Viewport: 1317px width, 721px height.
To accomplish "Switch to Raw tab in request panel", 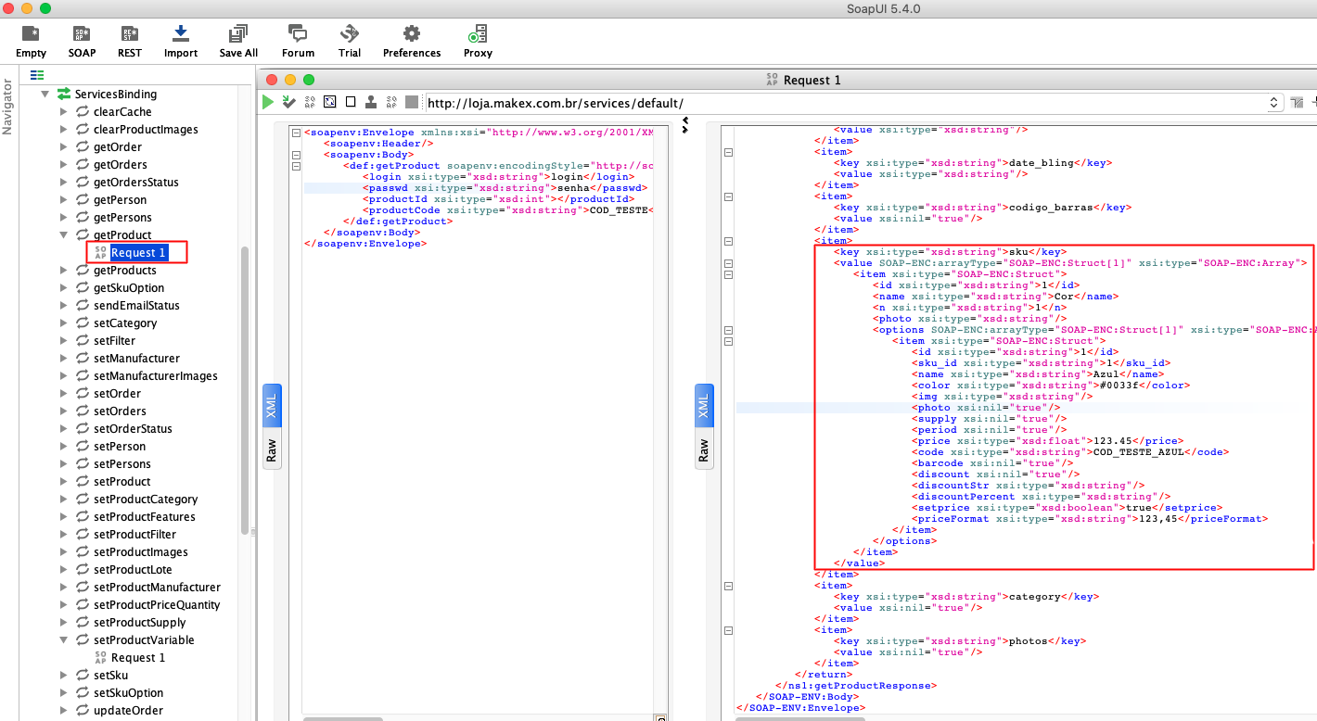I will (272, 450).
